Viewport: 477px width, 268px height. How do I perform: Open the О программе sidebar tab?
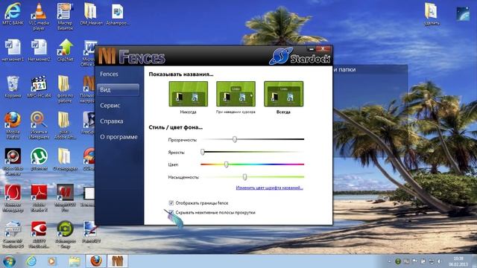(119, 137)
